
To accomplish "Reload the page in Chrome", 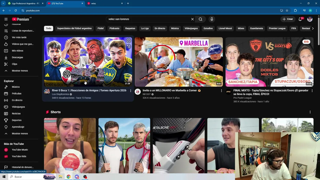I will (x=15, y=10).
